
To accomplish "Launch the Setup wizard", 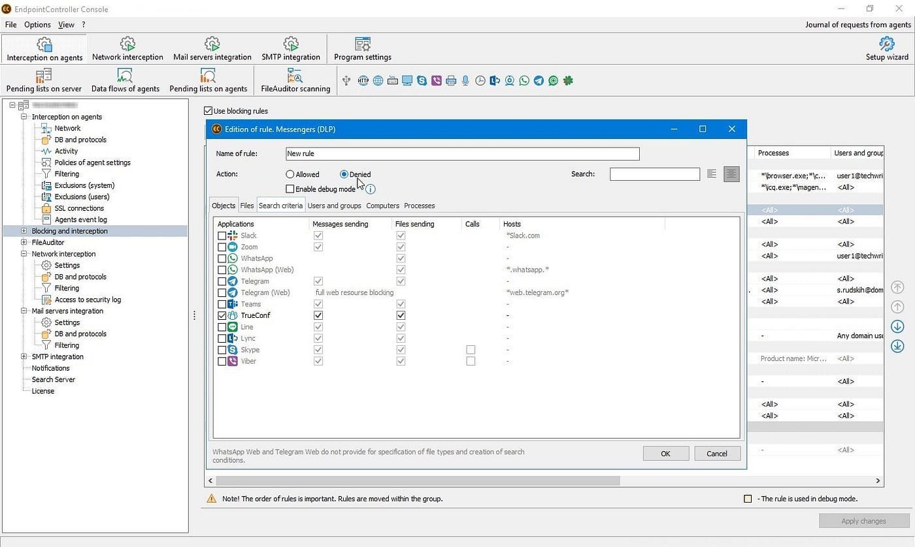I will pyautogui.click(x=887, y=49).
